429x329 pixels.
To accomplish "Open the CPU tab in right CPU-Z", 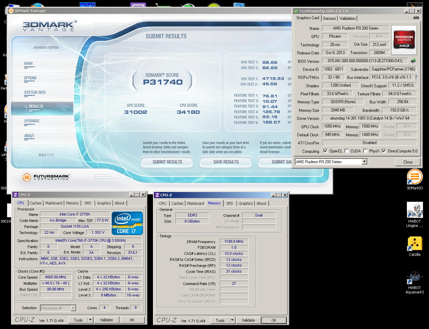I will click(163, 203).
